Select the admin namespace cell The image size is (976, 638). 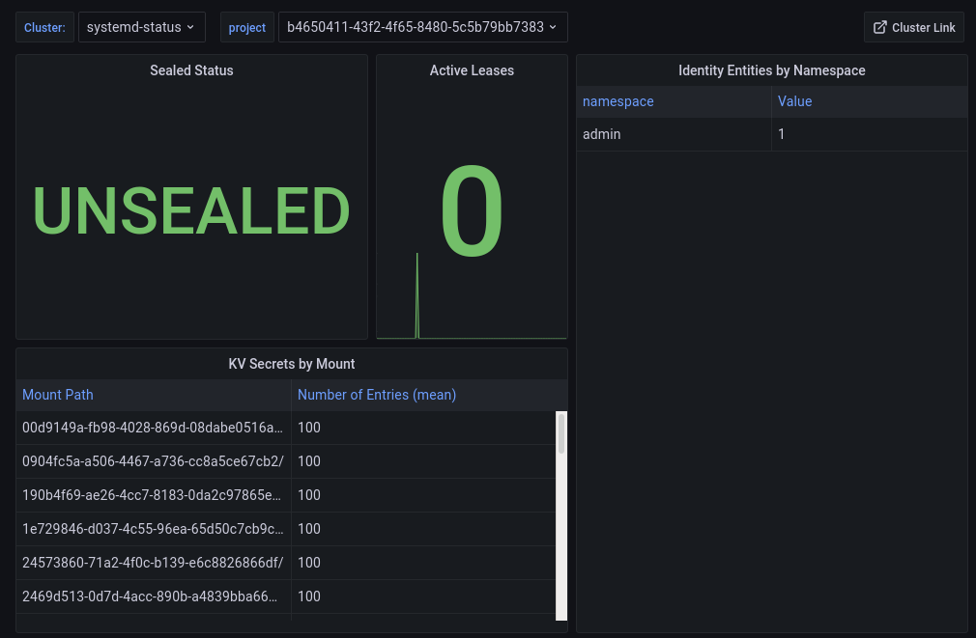(602, 134)
